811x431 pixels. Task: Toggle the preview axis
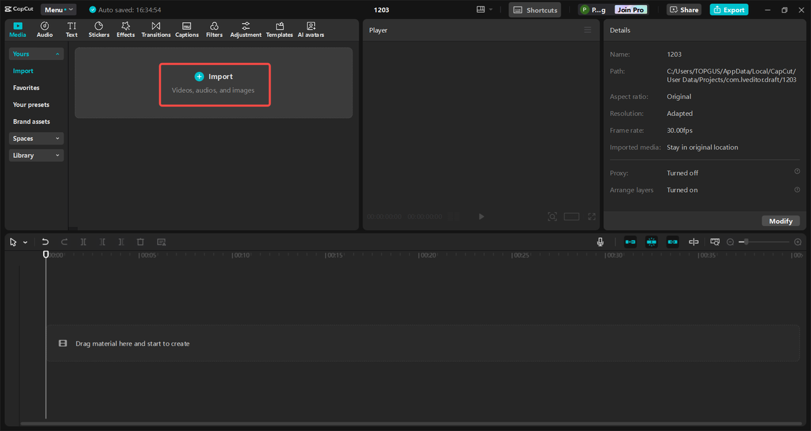pyautogui.click(x=694, y=242)
